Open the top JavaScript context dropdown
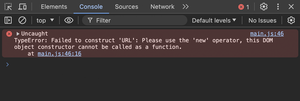Viewport: 300px width, 101px height. 45,20
